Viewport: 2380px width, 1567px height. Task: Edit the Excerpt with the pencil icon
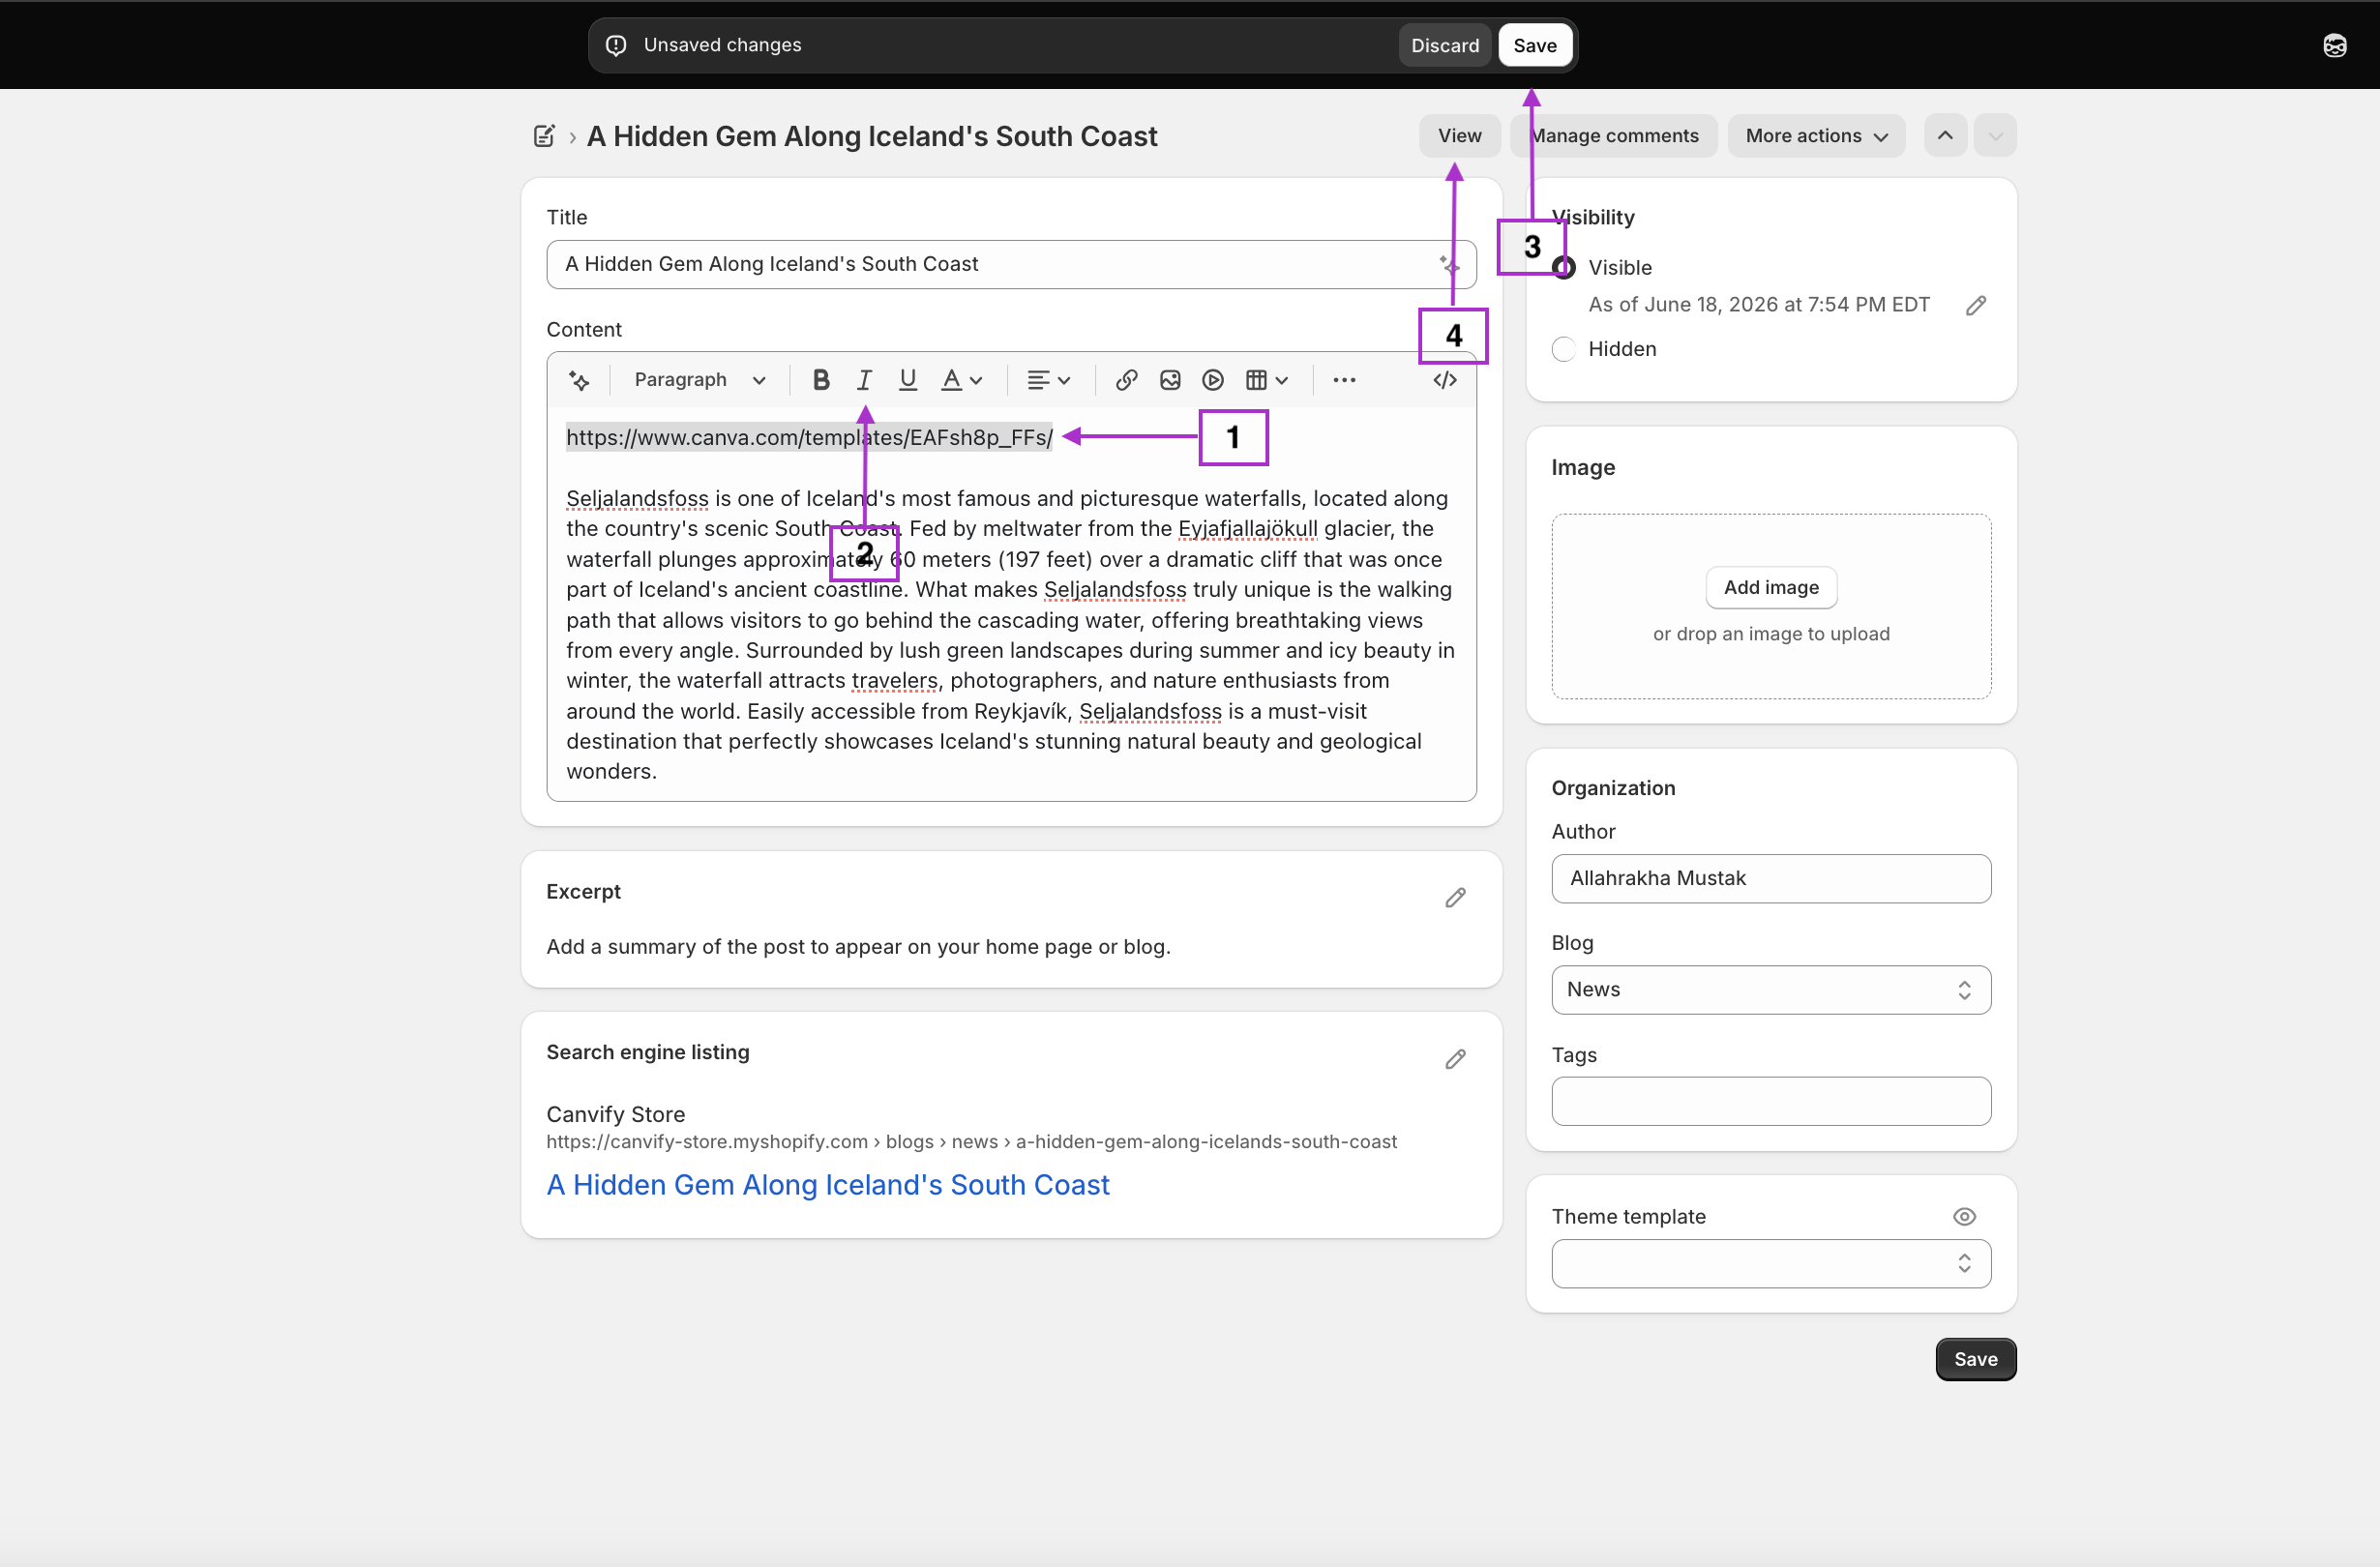coord(1455,898)
